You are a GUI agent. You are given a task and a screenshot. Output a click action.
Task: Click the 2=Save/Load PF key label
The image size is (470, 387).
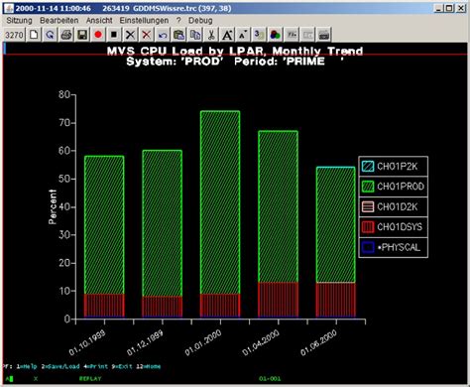(x=60, y=366)
